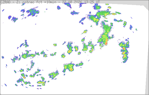Select the red-cored cell in lower left
The width and height of the screenshot is (149, 95).
24,77
